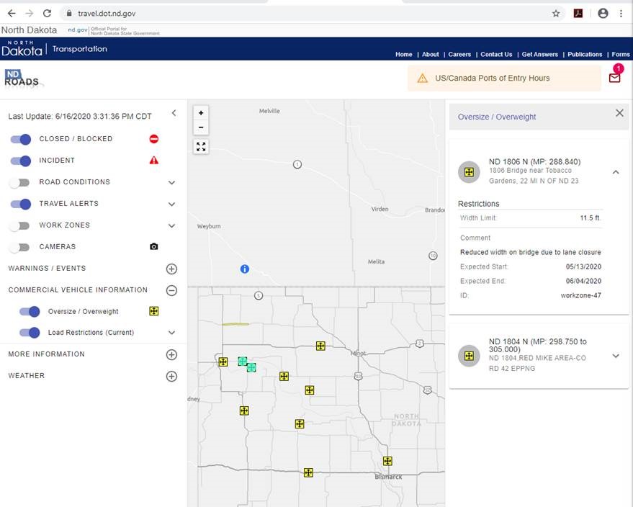Image resolution: width=633 pixels, height=507 pixels.
Task: Open the Careers menu link
Action: click(x=459, y=54)
